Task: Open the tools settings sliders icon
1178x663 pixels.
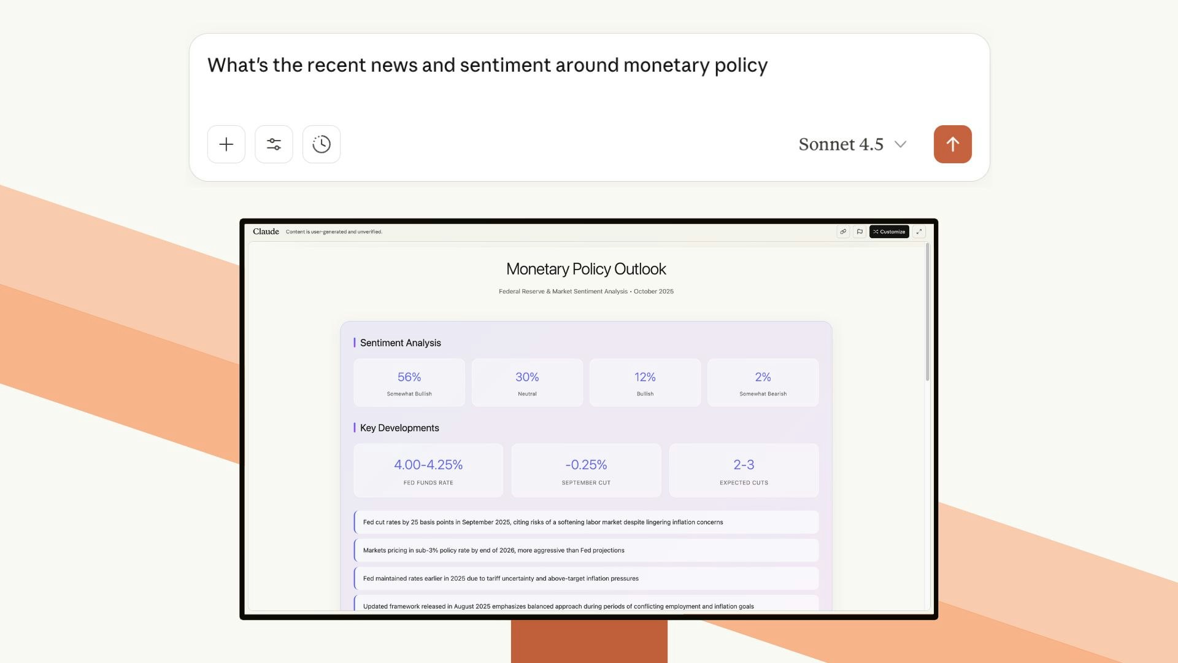Action: pyautogui.click(x=274, y=144)
